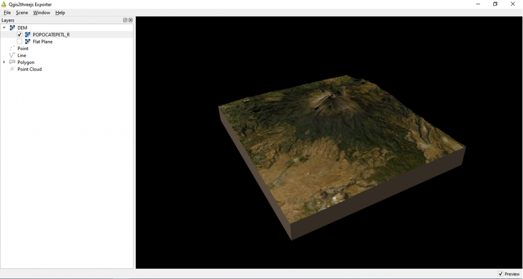Click the Flat Plane layer icon
The image size is (523, 279).
(x=28, y=41)
